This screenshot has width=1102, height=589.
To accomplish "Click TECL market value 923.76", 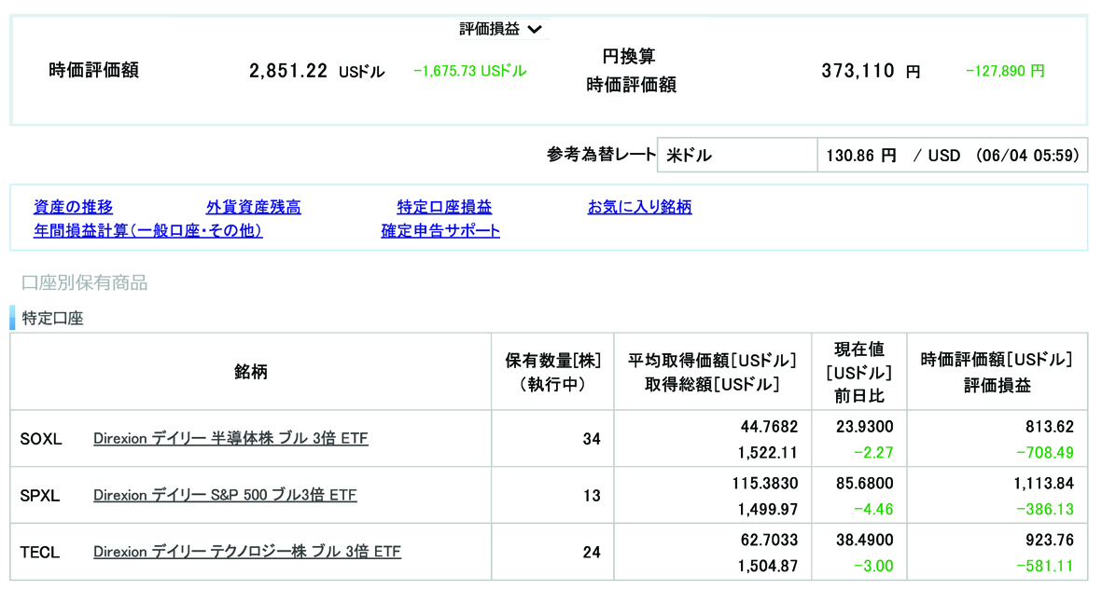I will click(x=1050, y=541).
